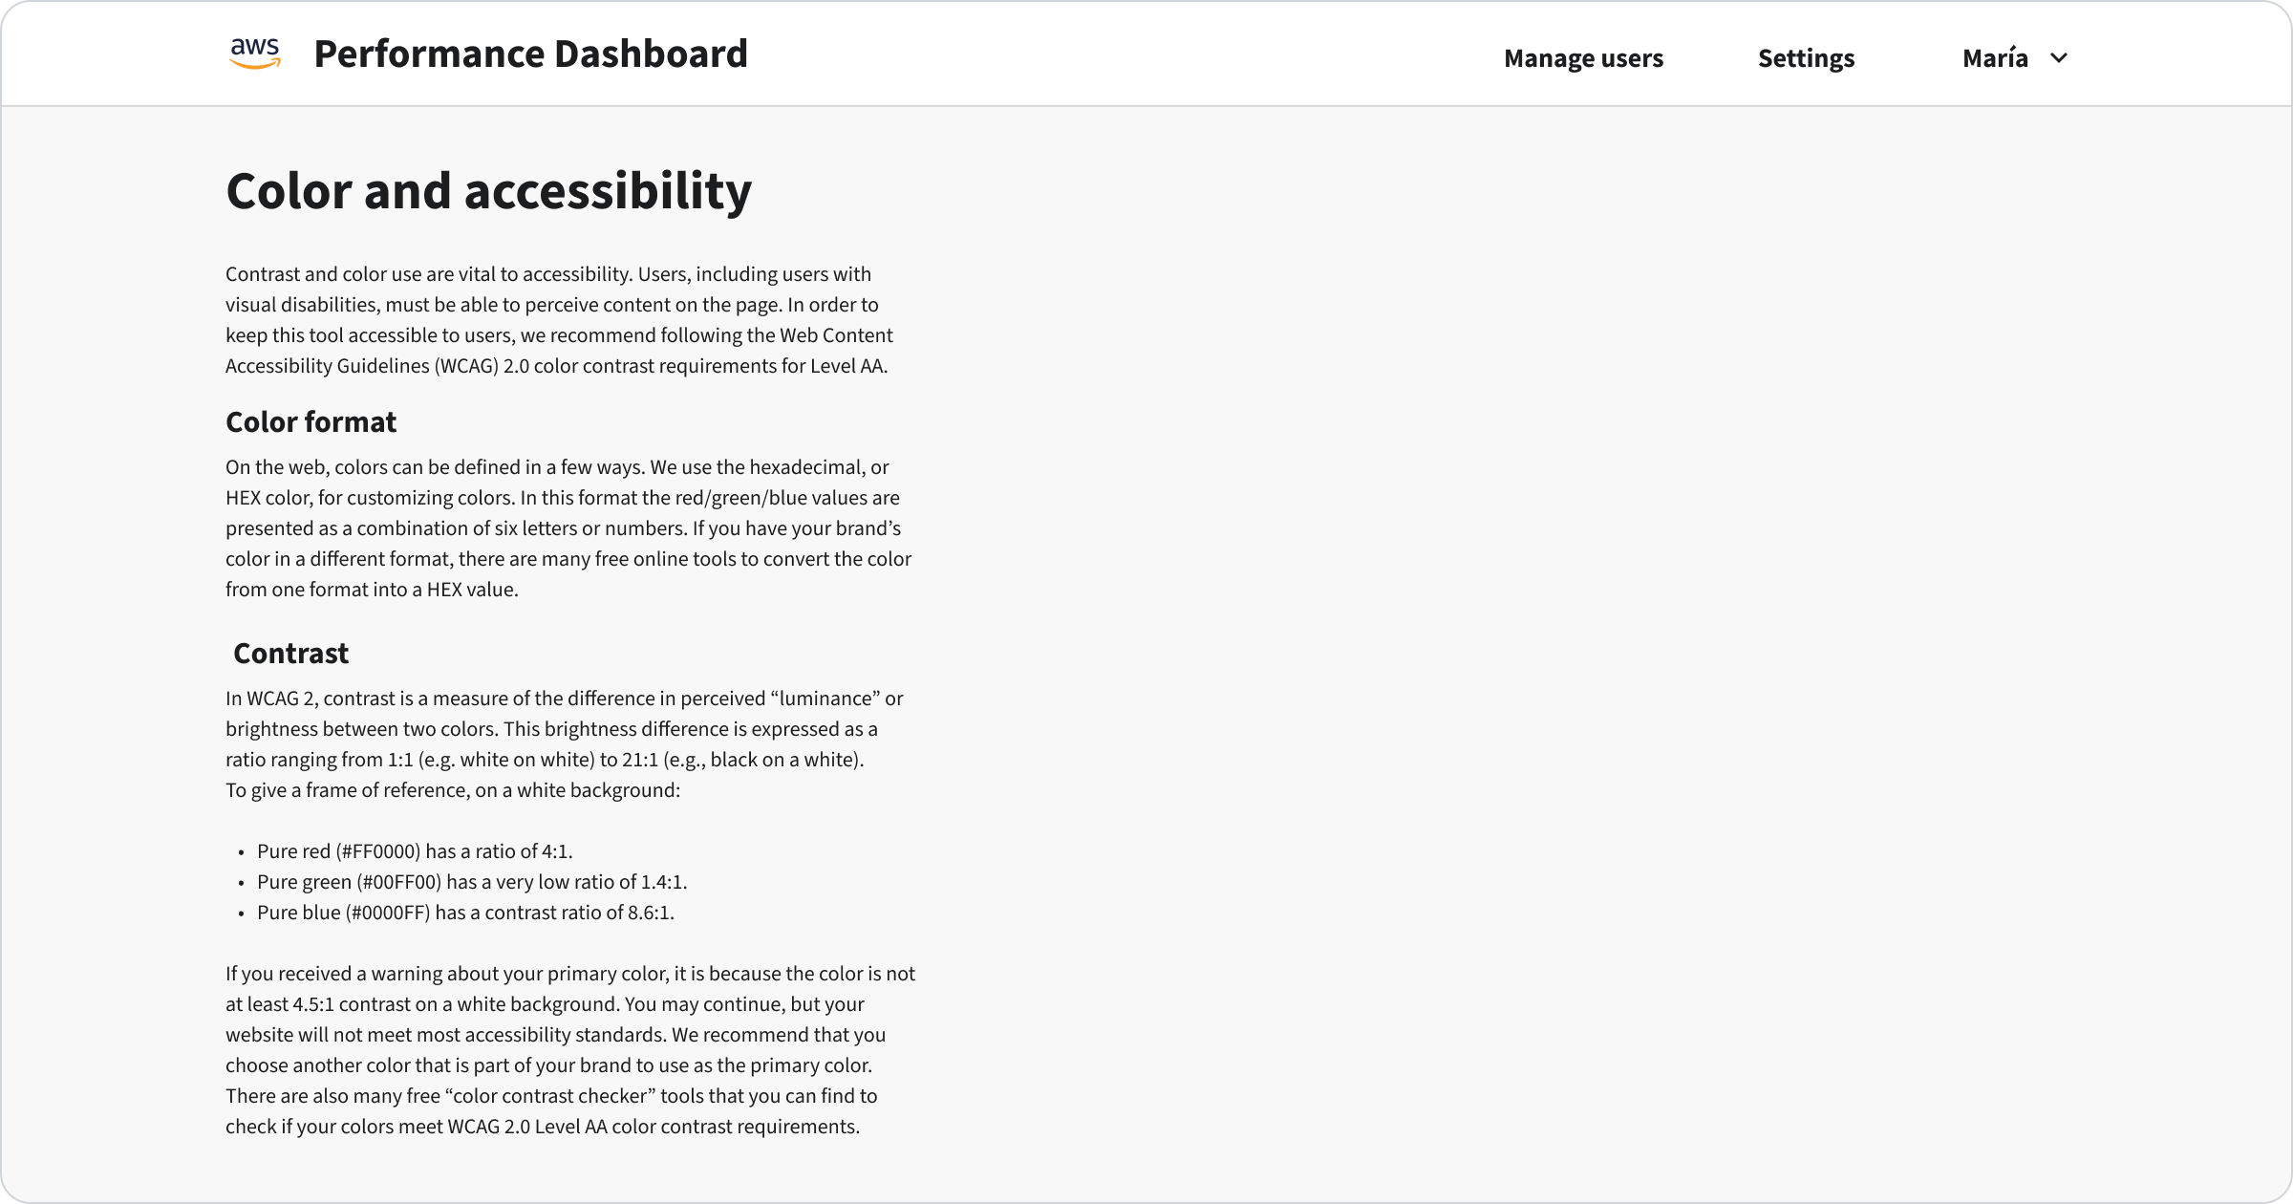The width and height of the screenshot is (2293, 1204).
Task: Click the paragraph about HEX color format
Action: coord(568,527)
